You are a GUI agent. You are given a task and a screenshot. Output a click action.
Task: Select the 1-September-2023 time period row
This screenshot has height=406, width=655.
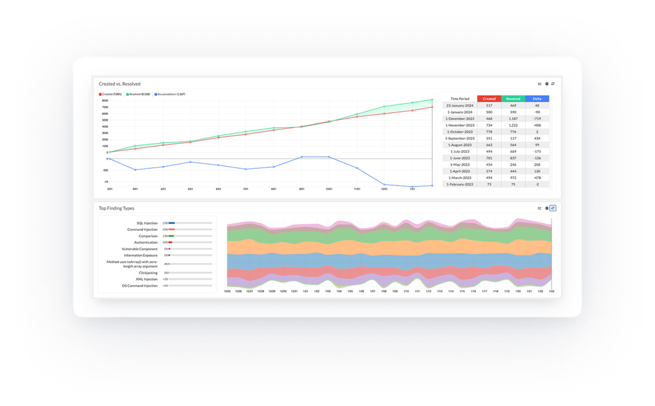coord(496,138)
